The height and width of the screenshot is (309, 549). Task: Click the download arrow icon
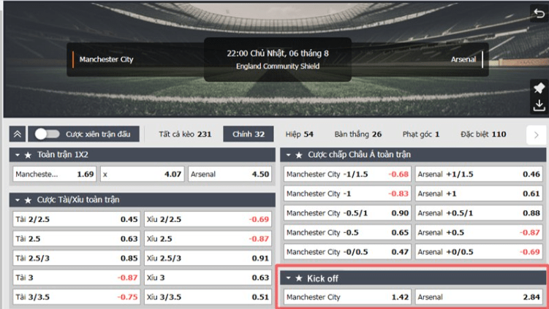tap(539, 105)
